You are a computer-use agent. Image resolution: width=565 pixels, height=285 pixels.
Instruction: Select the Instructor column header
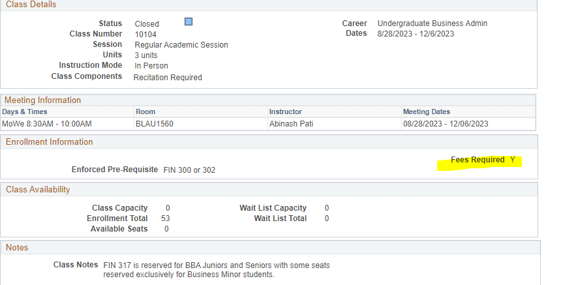click(x=285, y=112)
